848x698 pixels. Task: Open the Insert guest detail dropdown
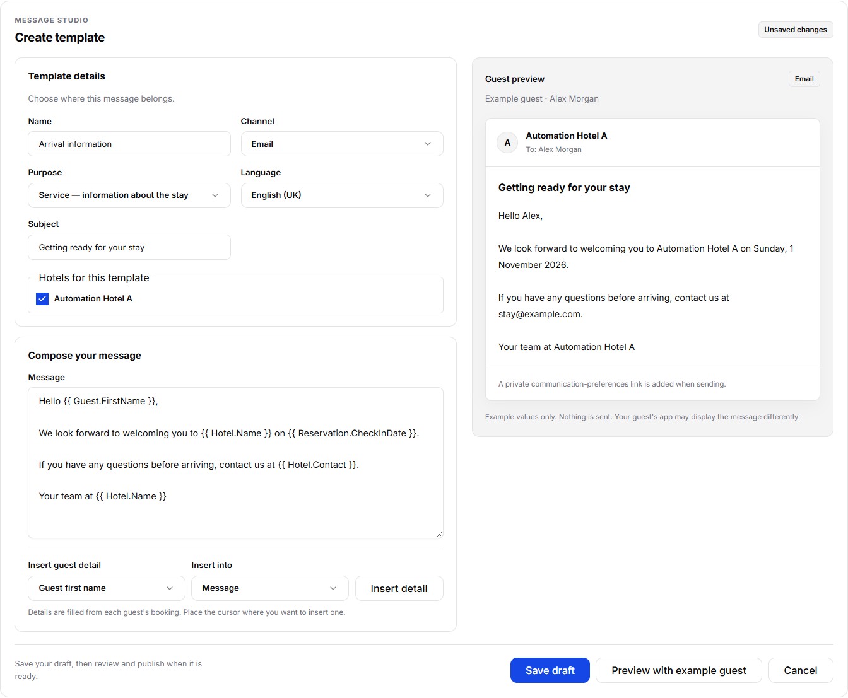point(107,588)
